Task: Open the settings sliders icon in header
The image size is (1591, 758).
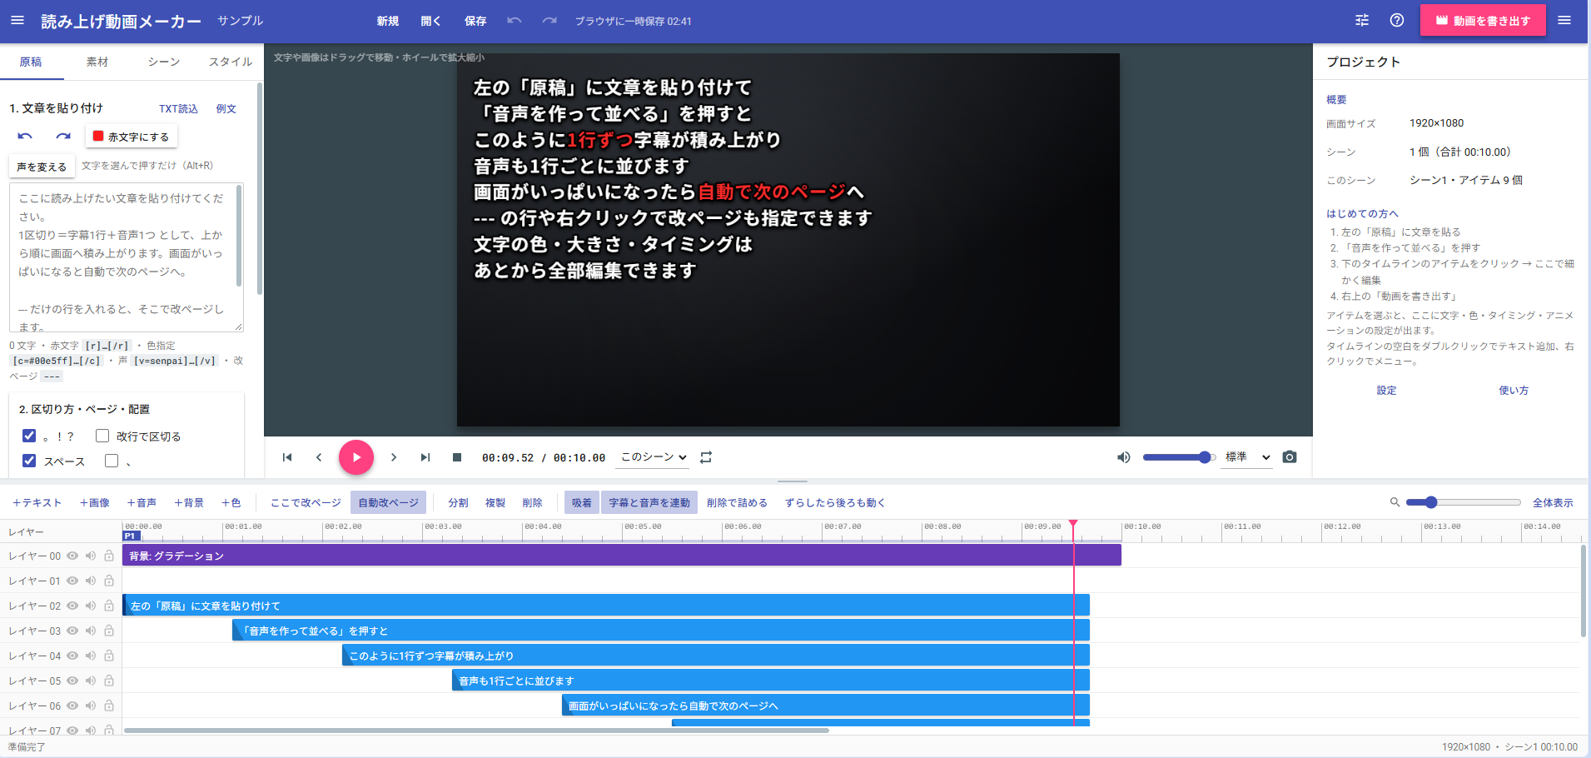Action: (1362, 21)
